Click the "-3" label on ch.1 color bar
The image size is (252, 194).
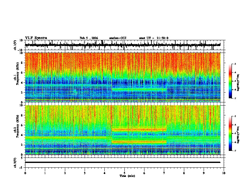pyautogui.click(x=235, y=64)
